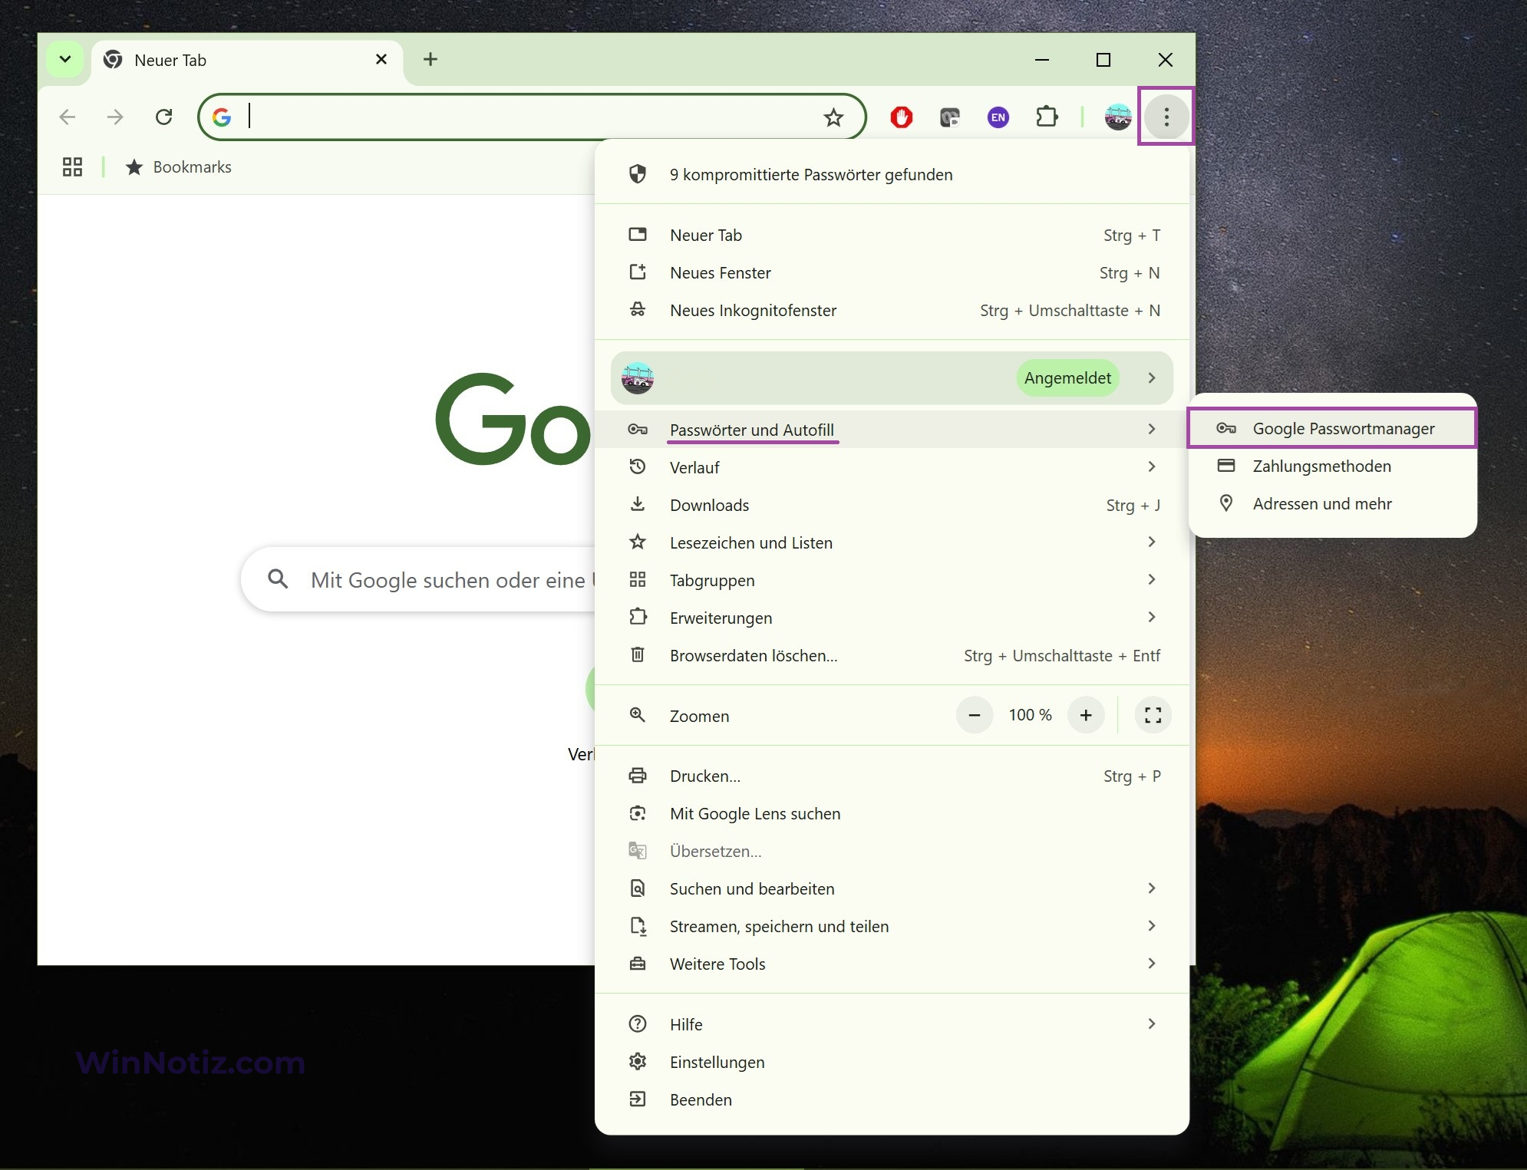The height and width of the screenshot is (1170, 1527).
Task: Expand the Erweiterungen submenu
Action: tap(892, 617)
